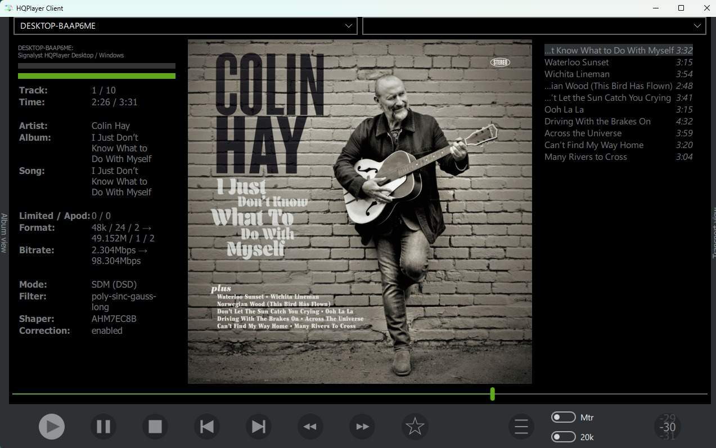Minimize the HQPlayer Client window

[655, 8]
